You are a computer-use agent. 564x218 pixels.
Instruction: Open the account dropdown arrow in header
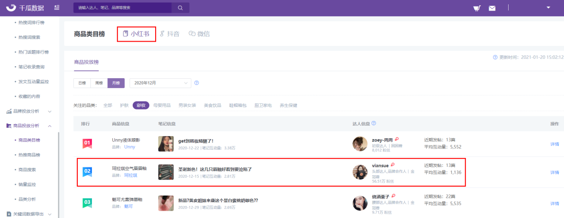(548, 7)
